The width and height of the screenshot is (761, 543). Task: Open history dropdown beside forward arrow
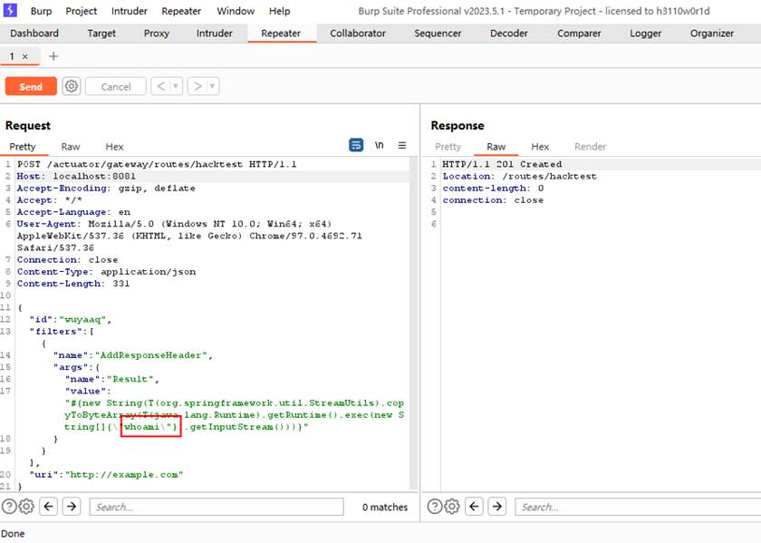pyautogui.click(x=213, y=86)
